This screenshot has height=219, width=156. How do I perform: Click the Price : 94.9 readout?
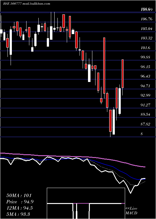(x=20, y=202)
